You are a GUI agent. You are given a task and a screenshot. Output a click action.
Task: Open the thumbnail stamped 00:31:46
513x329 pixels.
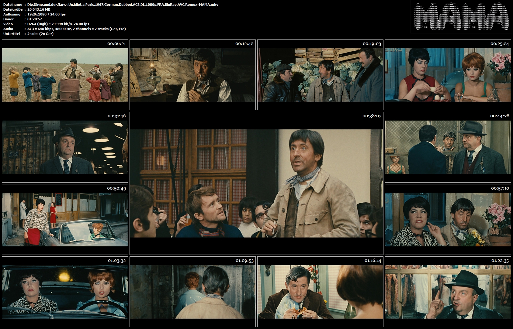pos(65,147)
